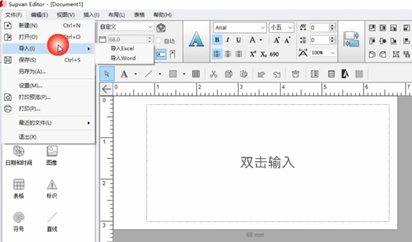
Task: Choose 导入Excel from the import submenu
Action: pos(123,48)
